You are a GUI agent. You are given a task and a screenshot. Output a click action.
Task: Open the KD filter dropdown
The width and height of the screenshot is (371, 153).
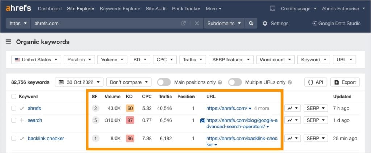tap(140, 59)
